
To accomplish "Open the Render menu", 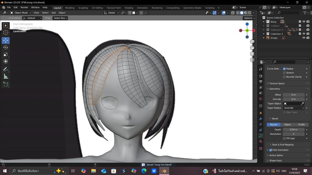I will (x=24, y=7).
